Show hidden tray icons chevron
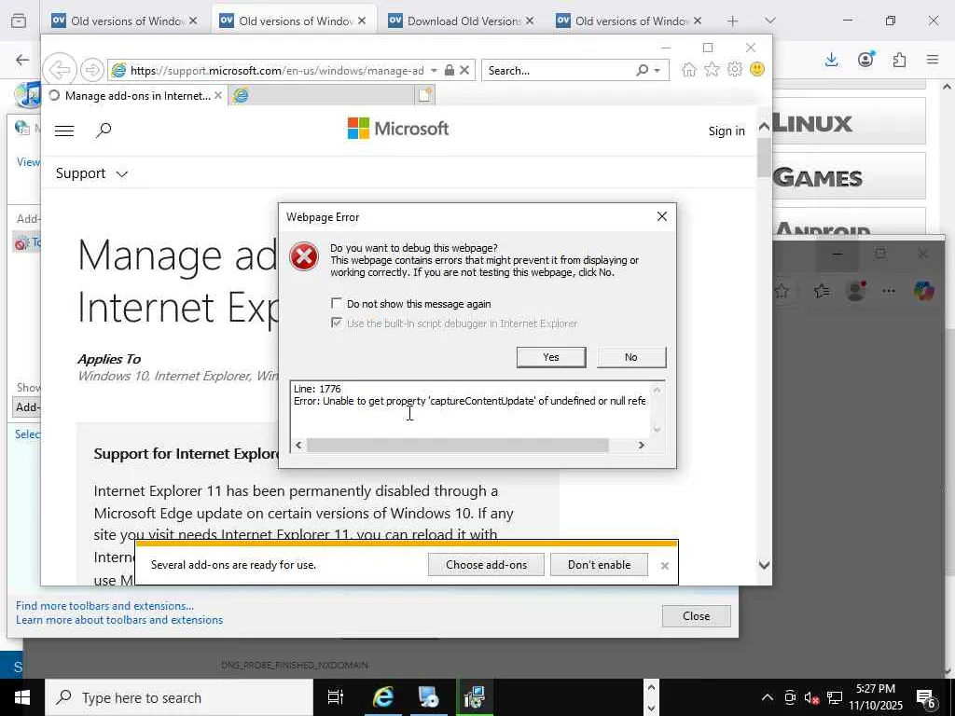The image size is (955, 716). coord(768,697)
